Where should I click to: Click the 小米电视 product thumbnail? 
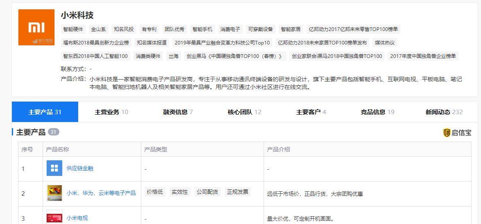(54, 217)
